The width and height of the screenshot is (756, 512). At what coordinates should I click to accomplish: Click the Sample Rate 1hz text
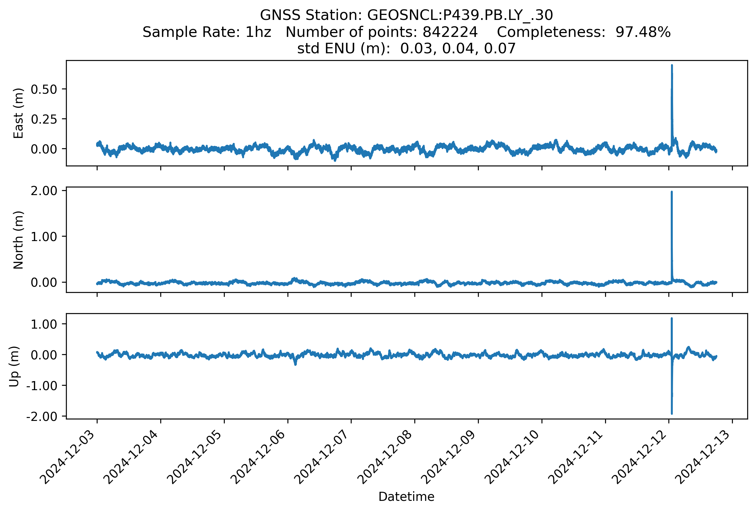(207, 32)
